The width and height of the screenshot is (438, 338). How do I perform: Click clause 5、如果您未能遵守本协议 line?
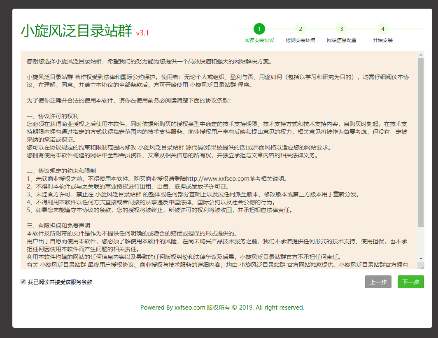pyautogui.click(x=160, y=210)
